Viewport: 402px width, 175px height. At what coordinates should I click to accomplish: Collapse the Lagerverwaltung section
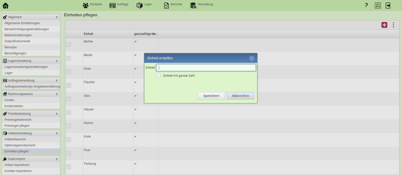coord(57,61)
